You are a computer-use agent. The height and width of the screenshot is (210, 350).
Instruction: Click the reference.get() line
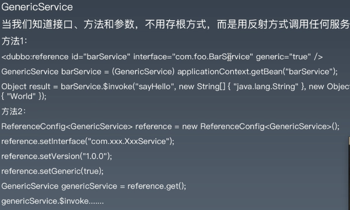point(94,186)
